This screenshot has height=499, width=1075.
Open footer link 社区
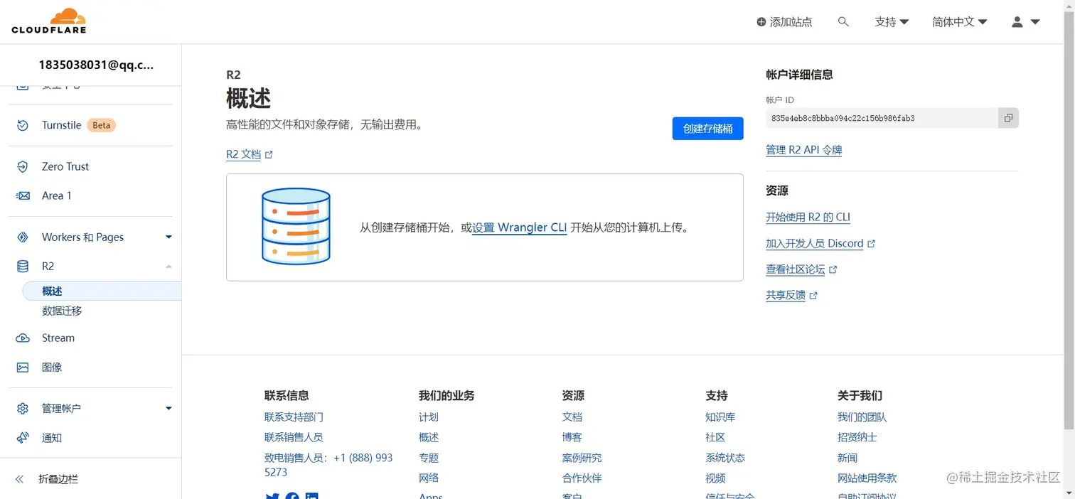point(715,437)
